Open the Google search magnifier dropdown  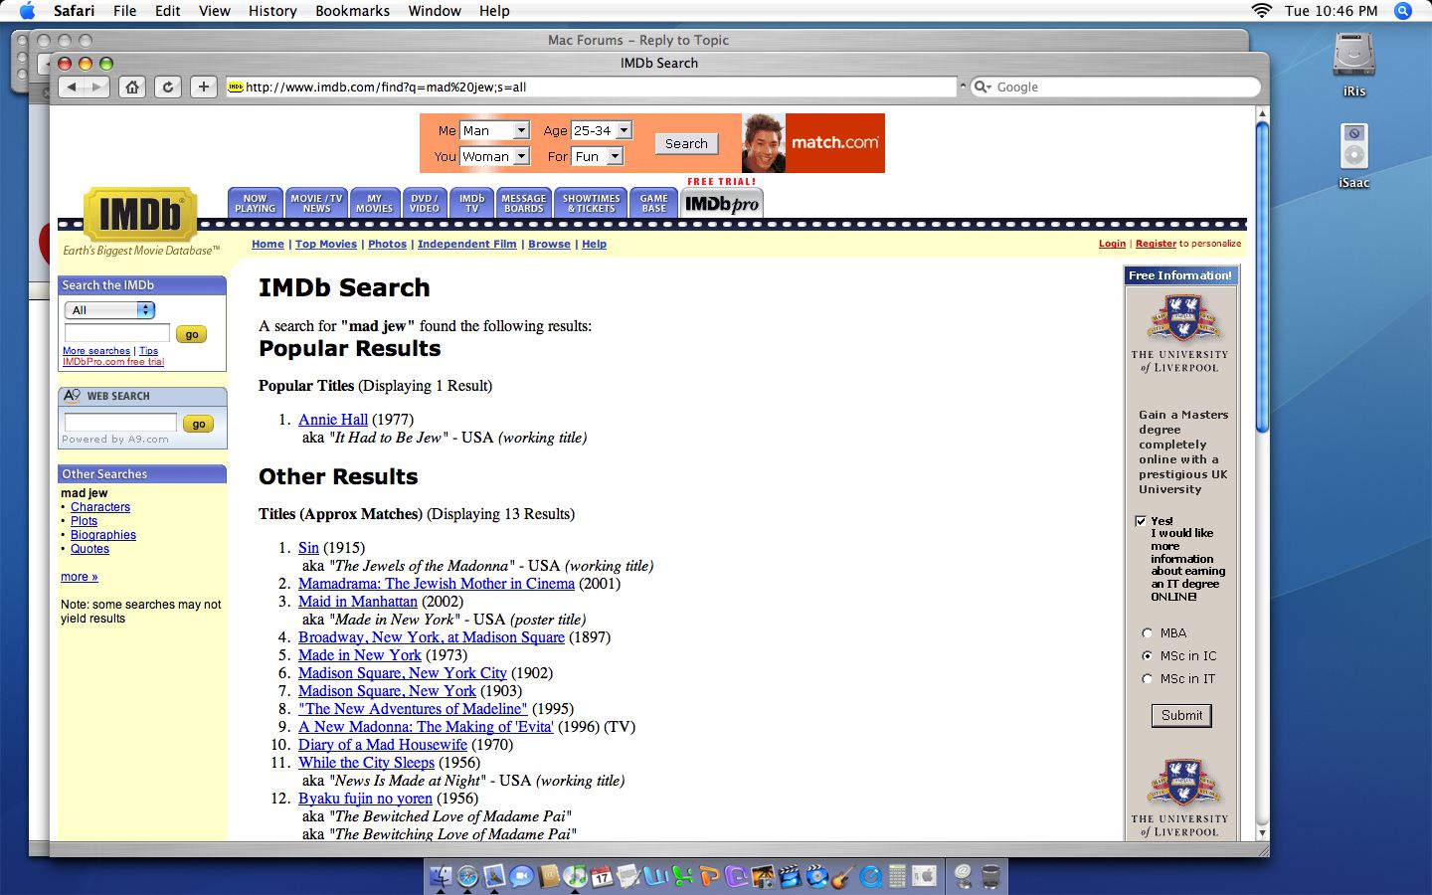[x=983, y=87]
